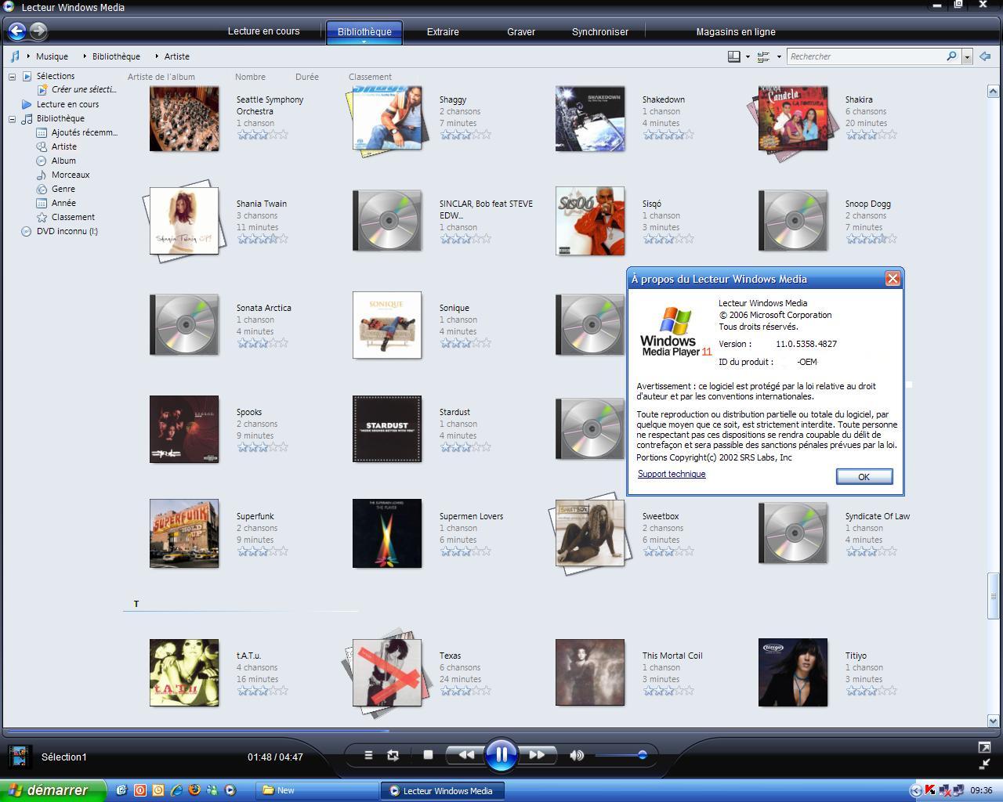This screenshot has height=802, width=1003.
Task: Open the démarrer start menu
Action: 53,790
